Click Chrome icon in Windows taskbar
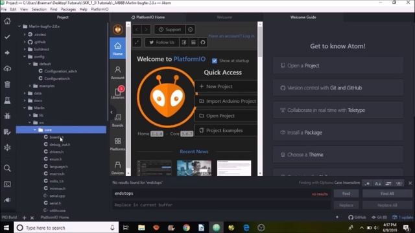The image size is (415, 233). [186, 227]
